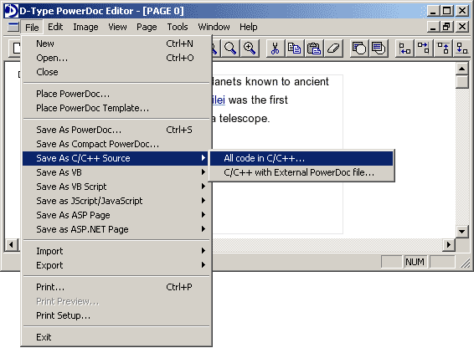Viewport: 474px width, 348px height.
Task: Click the Paste clipboard icon
Action: 314,49
